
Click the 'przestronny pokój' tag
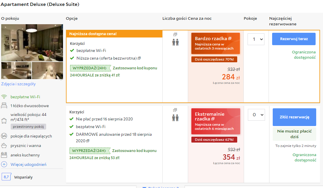tap(28, 127)
